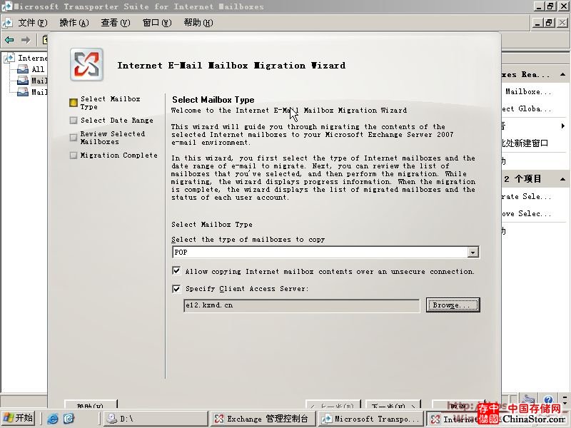
Task: Launch Internet Explorer from the quick launch
Action: (x=52, y=419)
